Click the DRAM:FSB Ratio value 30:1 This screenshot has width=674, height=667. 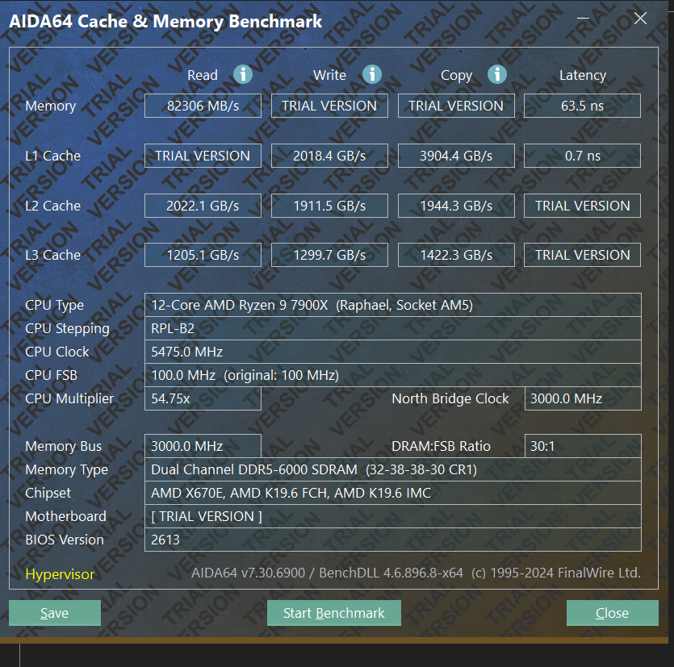[583, 446]
